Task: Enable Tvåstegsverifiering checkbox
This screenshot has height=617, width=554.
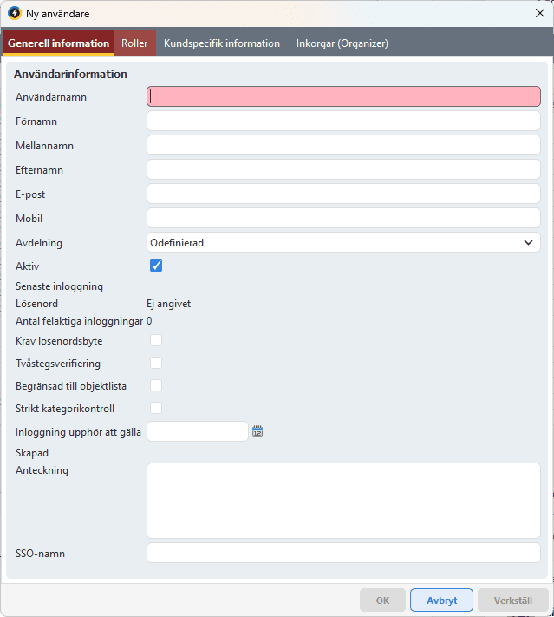Action: 156,363
